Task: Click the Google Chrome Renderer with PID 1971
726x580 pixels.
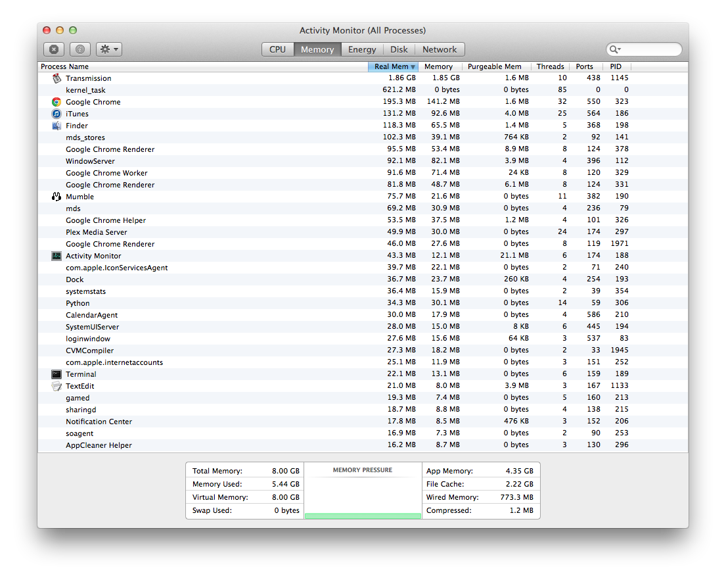Action: 363,244
